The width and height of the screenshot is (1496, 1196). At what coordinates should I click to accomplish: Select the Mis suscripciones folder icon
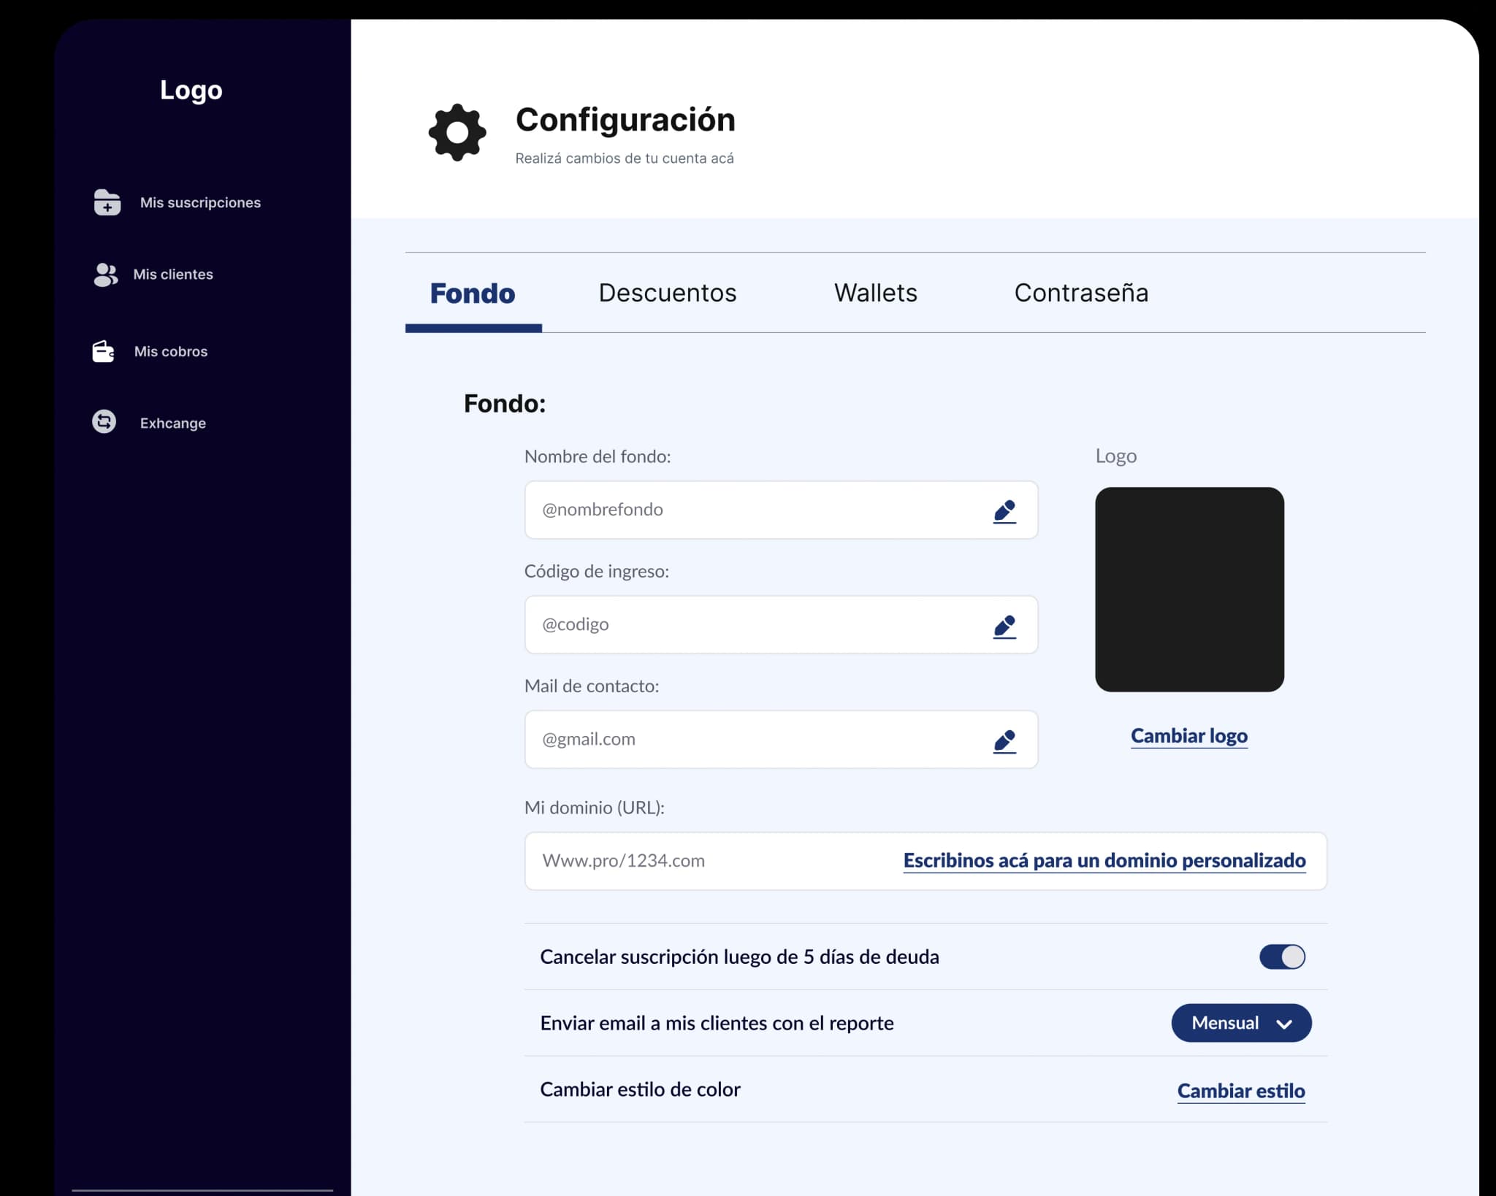coord(107,202)
